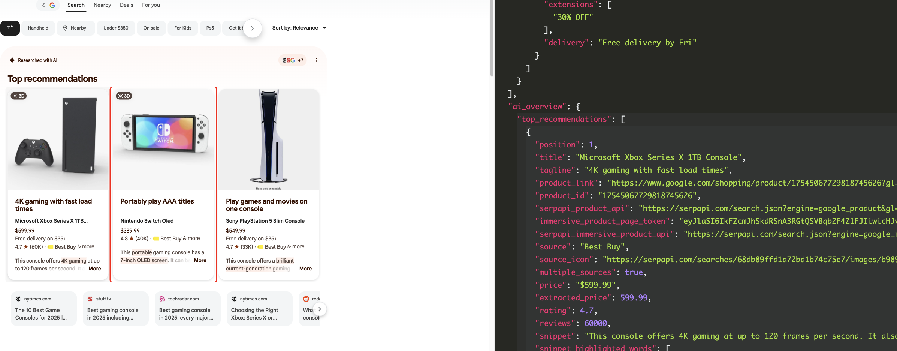Viewport: 897px width, 351px height.
Task: Open techradar Best gaming console article
Action: [188, 308]
